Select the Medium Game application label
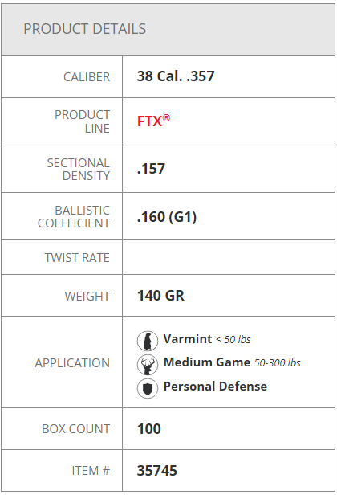This screenshot has height=495, width=337. pos(207,362)
